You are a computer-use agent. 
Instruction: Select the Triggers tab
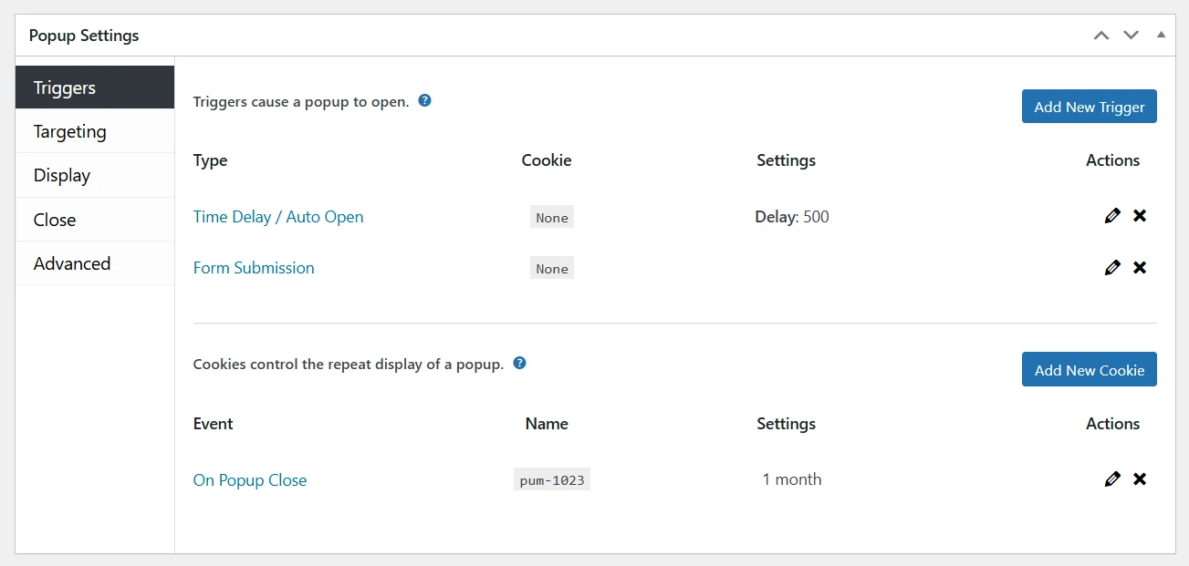(x=95, y=87)
